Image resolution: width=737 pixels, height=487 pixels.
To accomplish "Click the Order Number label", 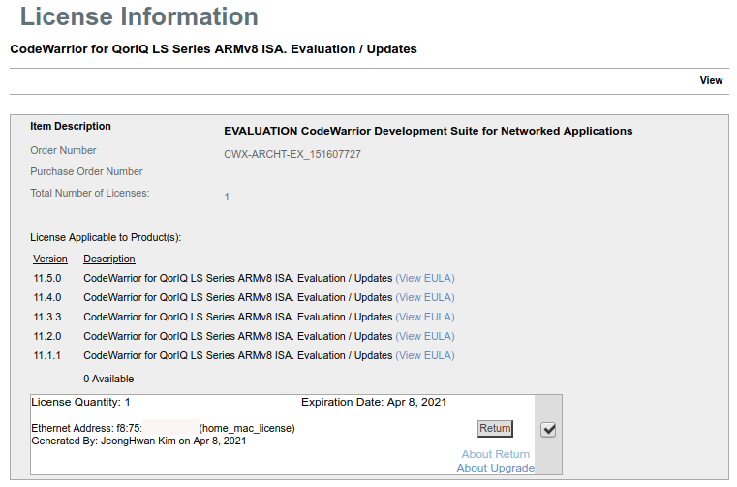I will click(x=63, y=150).
